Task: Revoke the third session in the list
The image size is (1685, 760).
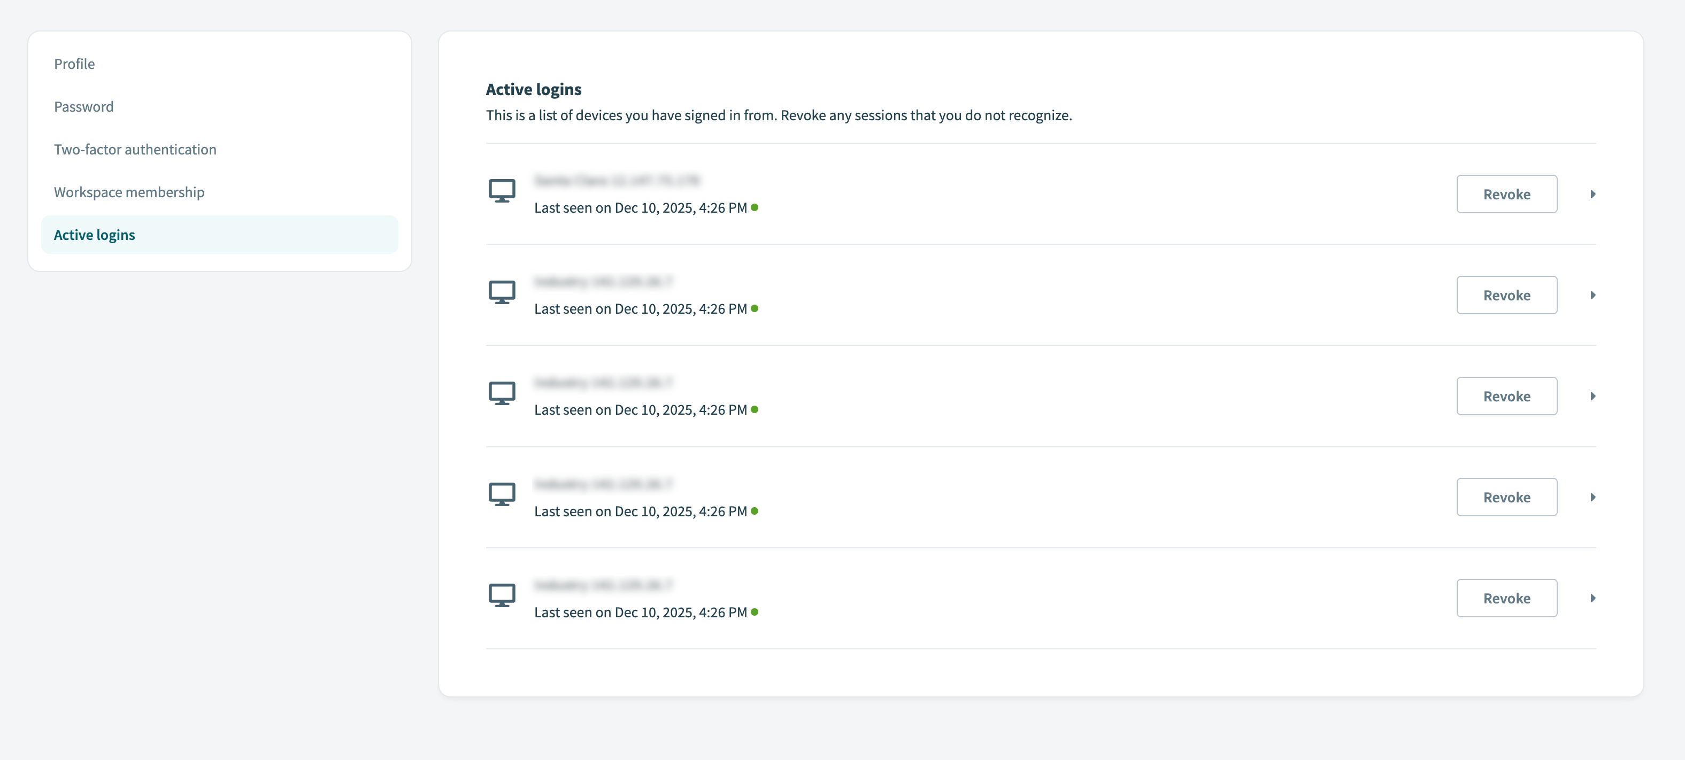Action: [x=1506, y=395]
